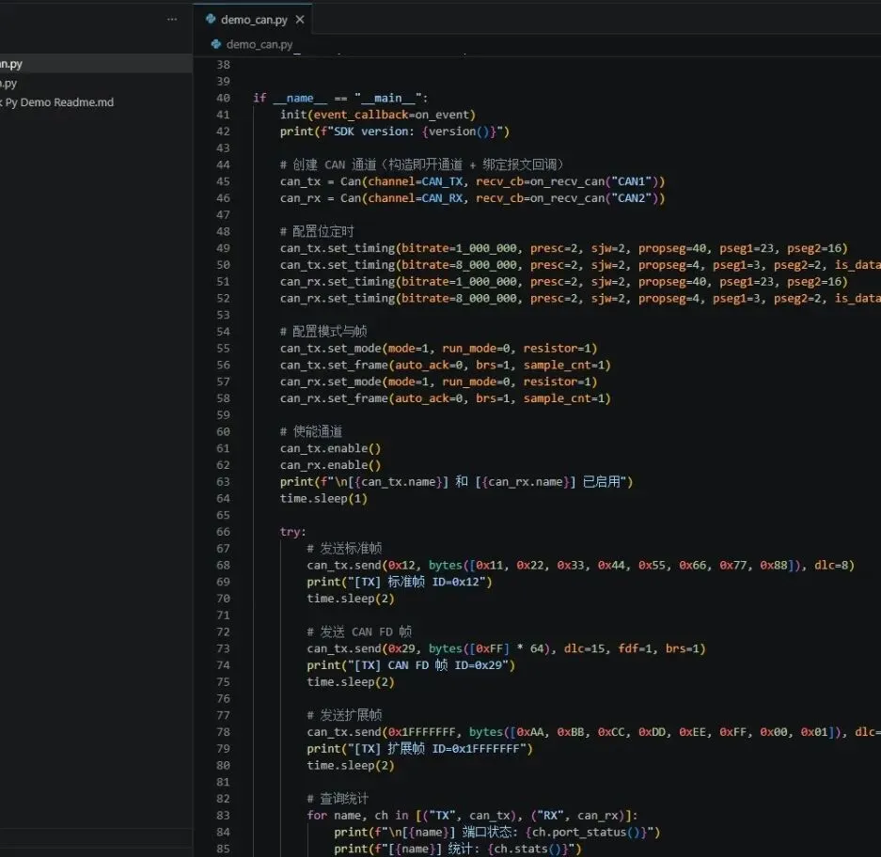This screenshot has height=857, width=881.
Task: Click the can_tx.enable() line
Action: tap(330, 448)
